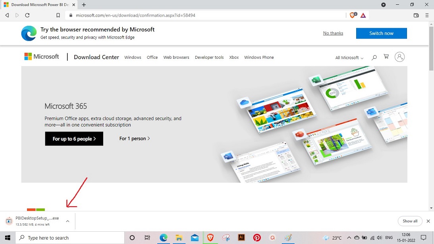Open Pinterest from the taskbar
Image resolution: width=434 pixels, height=244 pixels.
click(257, 238)
